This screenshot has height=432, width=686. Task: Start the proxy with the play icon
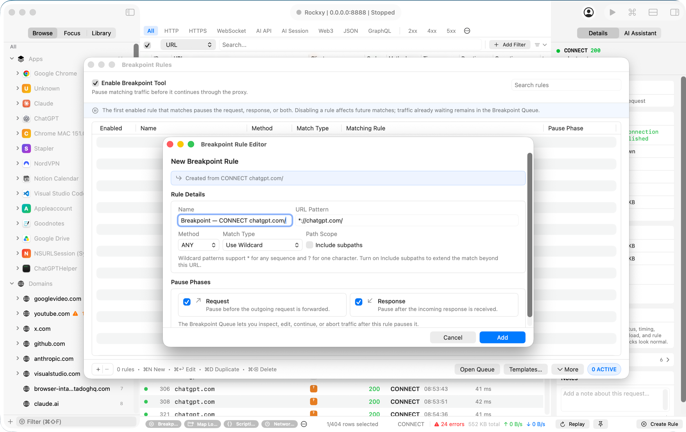[612, 12]
